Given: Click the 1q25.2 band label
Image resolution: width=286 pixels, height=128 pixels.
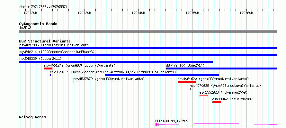Looking at the screenshot, I should tap(25, 28).
